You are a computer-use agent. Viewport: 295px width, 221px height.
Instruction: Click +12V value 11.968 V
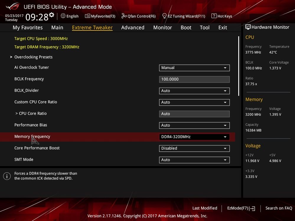pyautogui.click(x=252, y=161)
